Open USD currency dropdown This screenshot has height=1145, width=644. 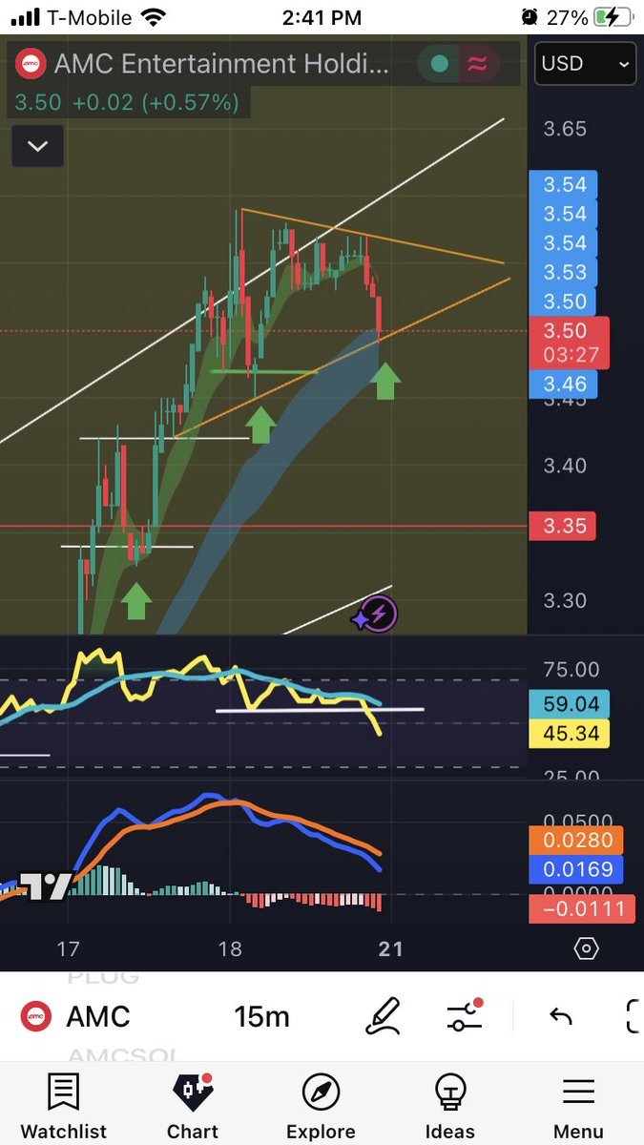pos(586,65)
